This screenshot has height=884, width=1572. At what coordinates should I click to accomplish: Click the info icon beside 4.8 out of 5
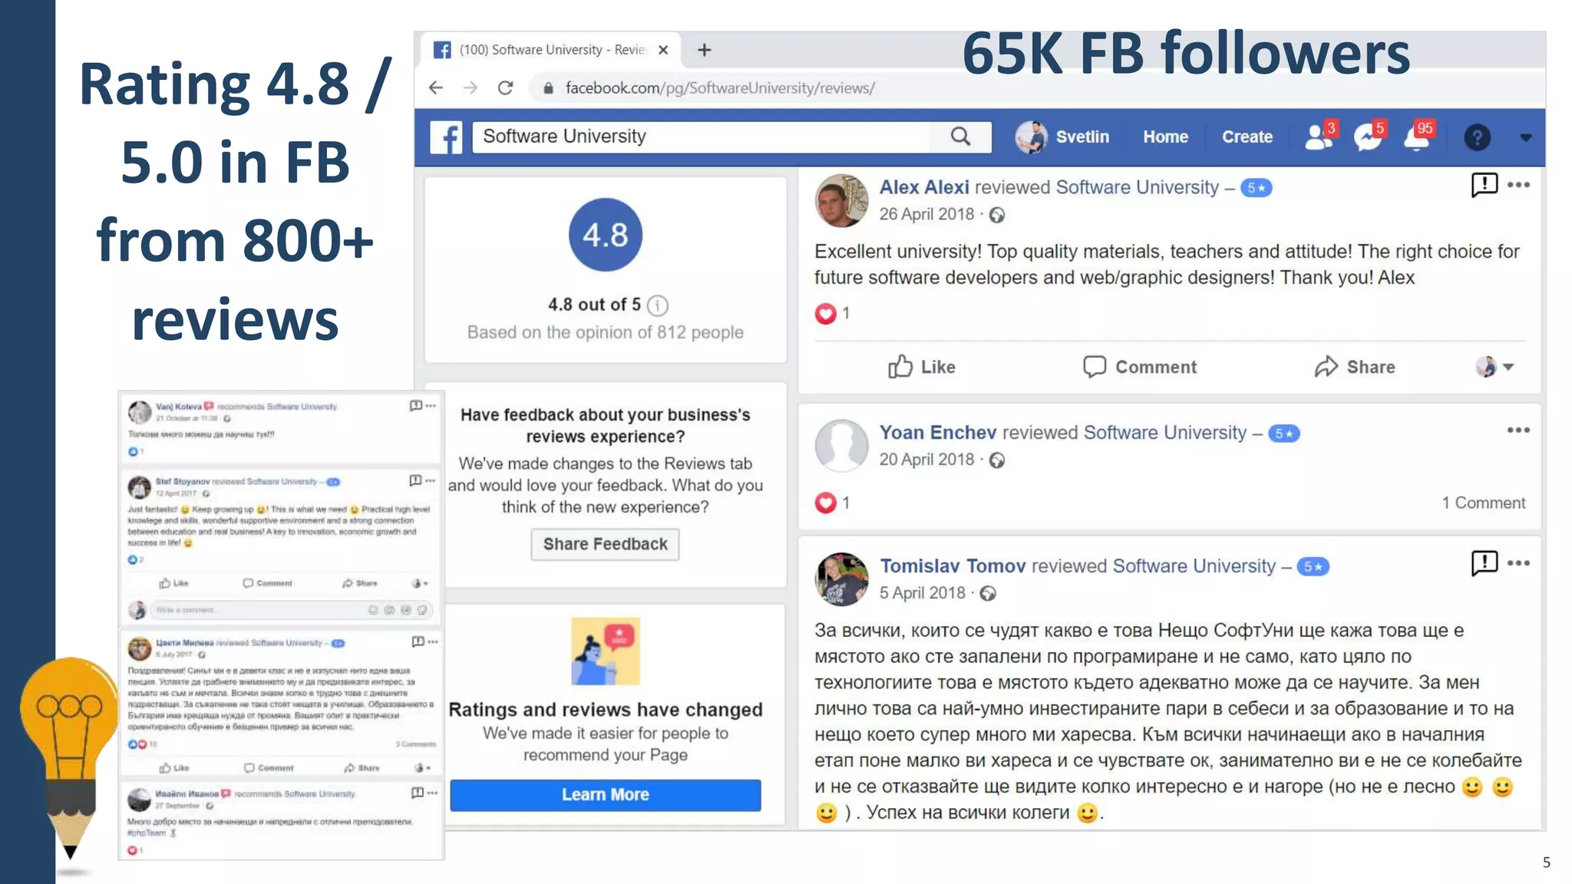[x=658, y=305]
